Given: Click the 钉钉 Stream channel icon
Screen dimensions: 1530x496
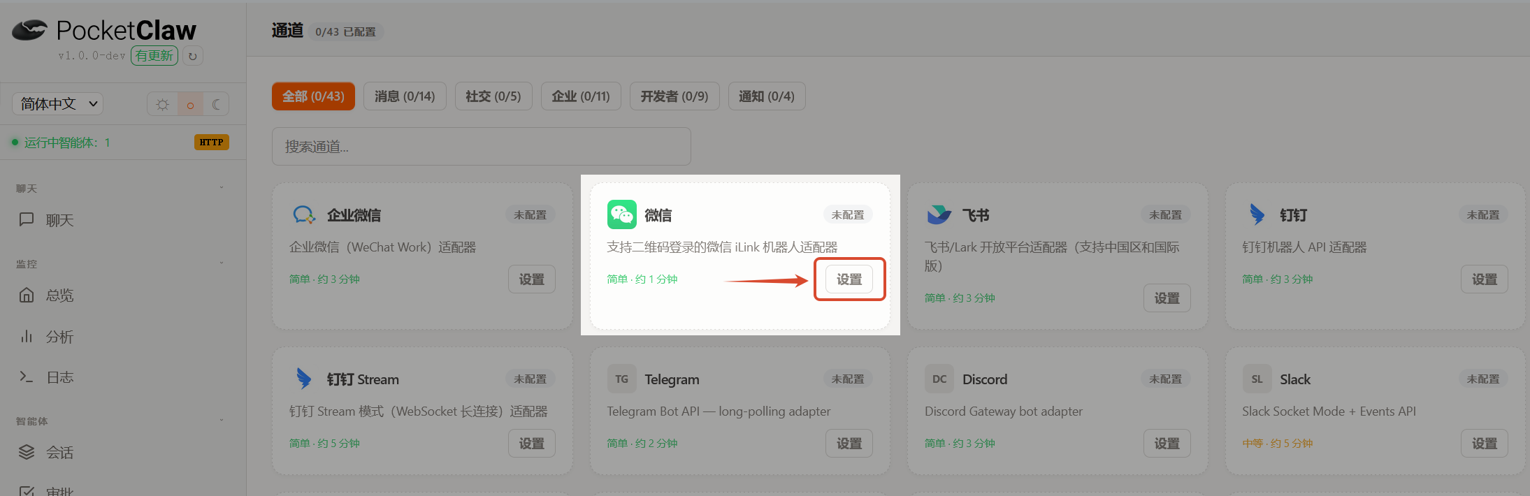Looking at the screenshot, I should tap(304, 379).
